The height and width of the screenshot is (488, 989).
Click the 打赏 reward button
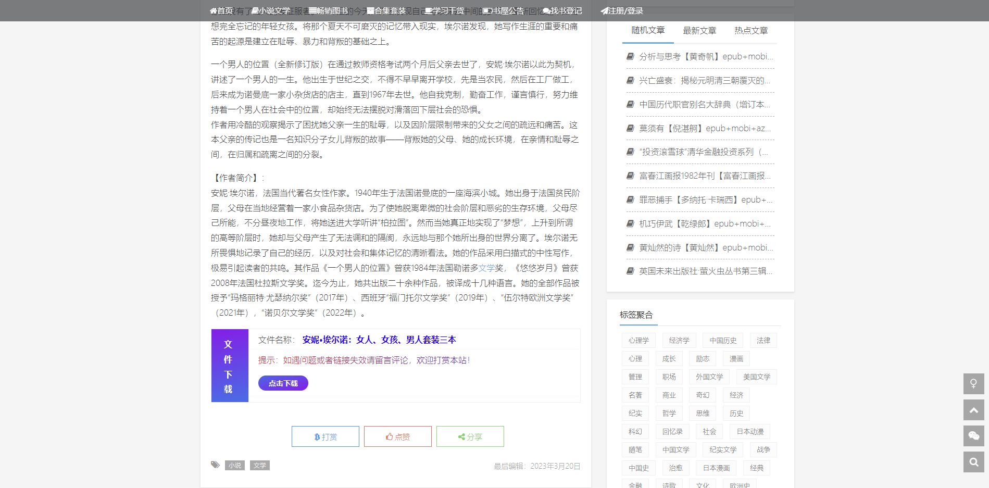click(x=326, y=436)
